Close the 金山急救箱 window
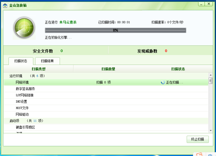The width and height of the screenshot is (216, 156). coord(209,4)
